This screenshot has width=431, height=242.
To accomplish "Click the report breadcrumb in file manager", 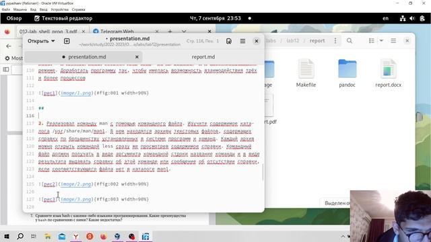I will [317, 40].
